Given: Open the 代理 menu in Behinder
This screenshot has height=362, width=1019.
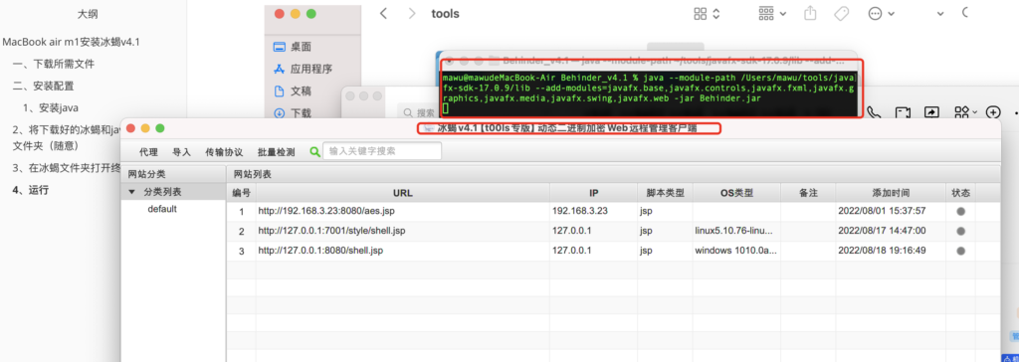Looking at the screenshot, I should click(x=148, y=152).
